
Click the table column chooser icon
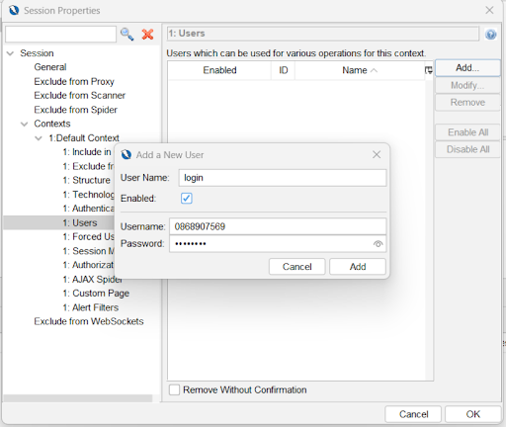[x=429, y=70]
